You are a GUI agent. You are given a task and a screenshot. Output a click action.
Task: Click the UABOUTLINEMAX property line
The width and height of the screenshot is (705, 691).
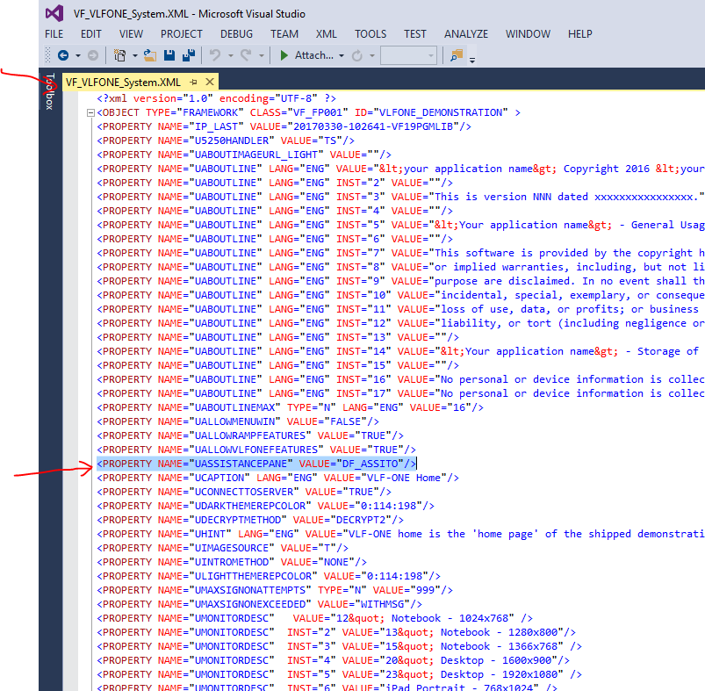click(x=290, y=407)
